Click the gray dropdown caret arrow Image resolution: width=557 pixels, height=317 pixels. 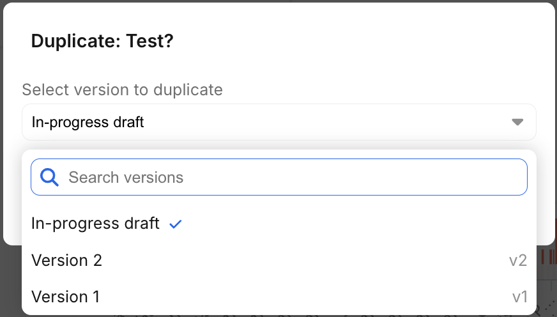click(517, 122)
